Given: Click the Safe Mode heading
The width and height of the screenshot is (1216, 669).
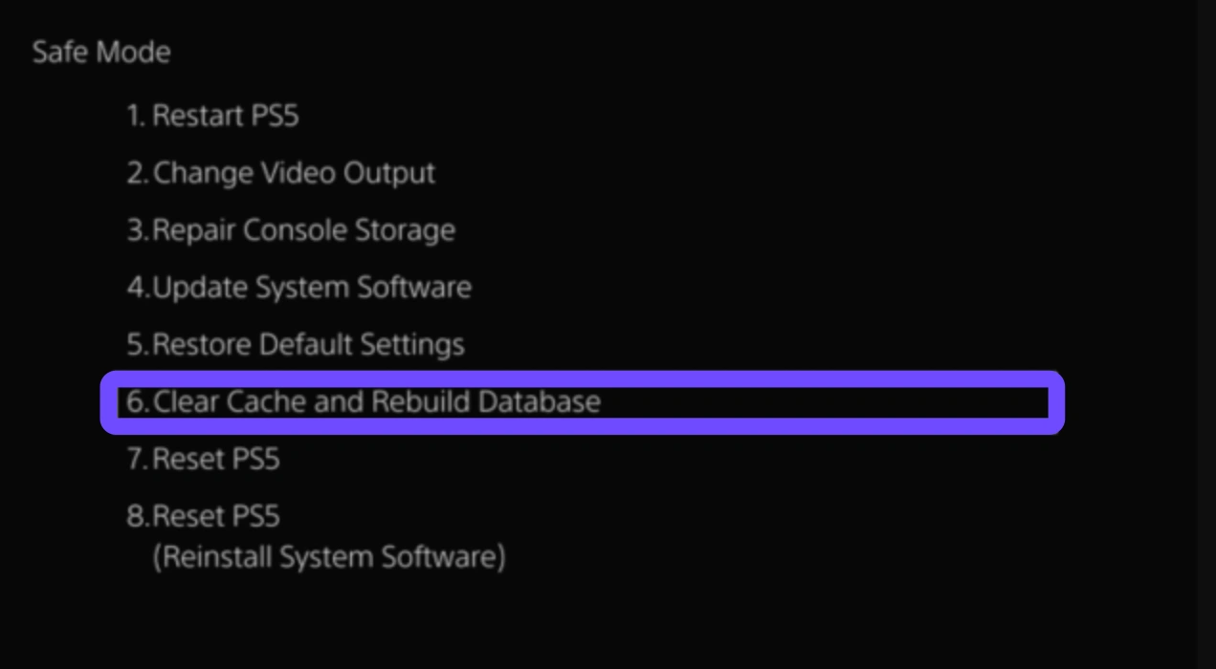Looking at the screenshot, I should coord(101,52).
